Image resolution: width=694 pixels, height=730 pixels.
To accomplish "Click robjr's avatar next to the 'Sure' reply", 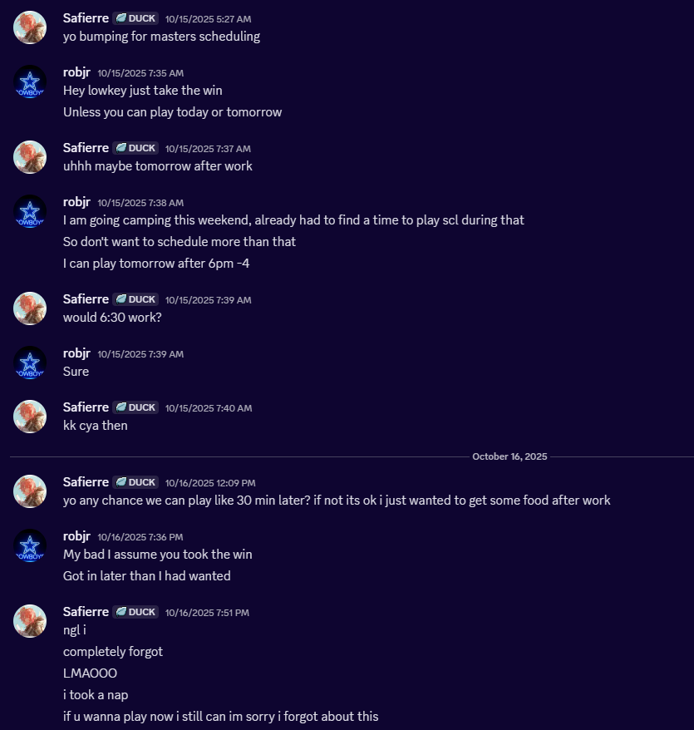I will pyautogui.click(x=30, y=363).
